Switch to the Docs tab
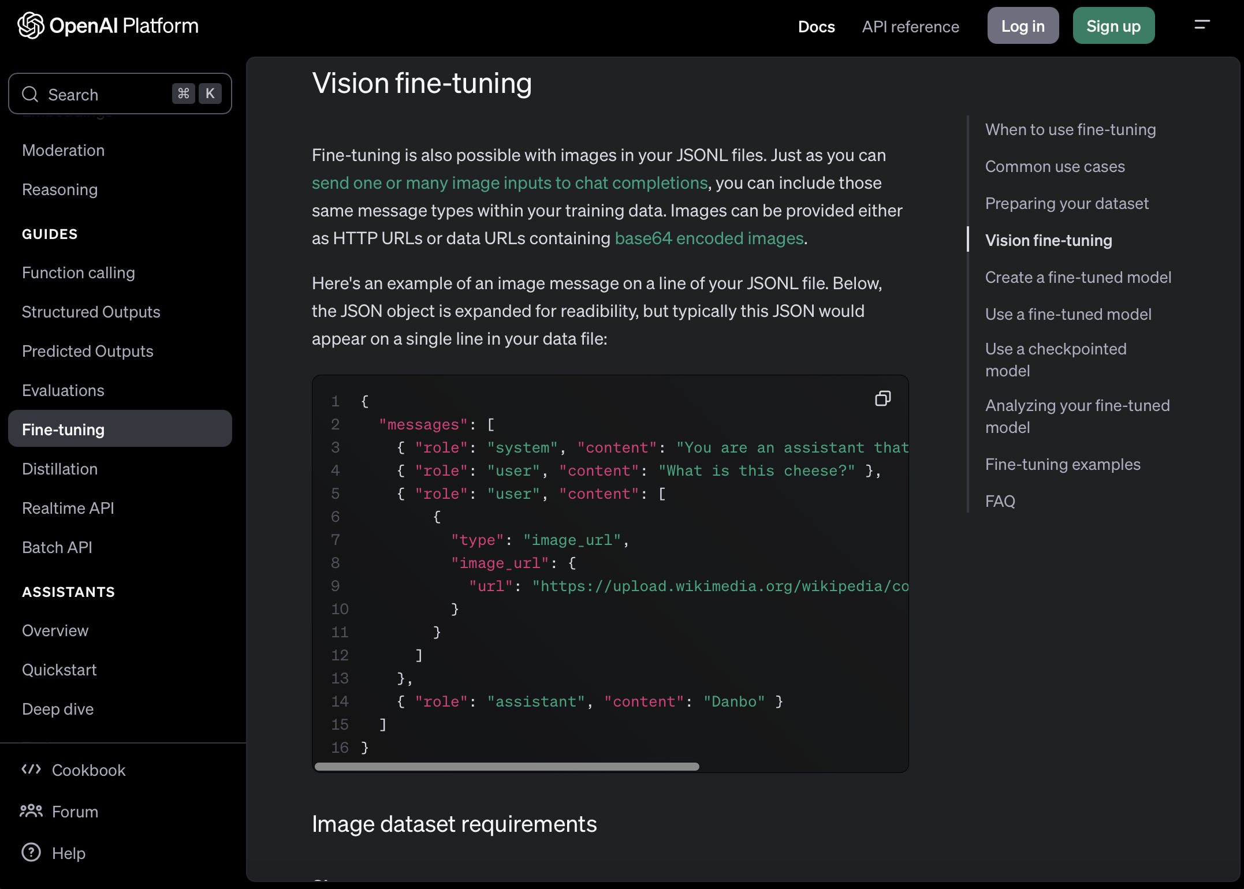The width and height of the screenshot is (1244, 889). [x=816, y=27]
